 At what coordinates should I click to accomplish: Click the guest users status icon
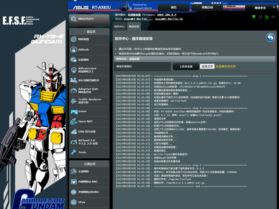click(260, 17)
